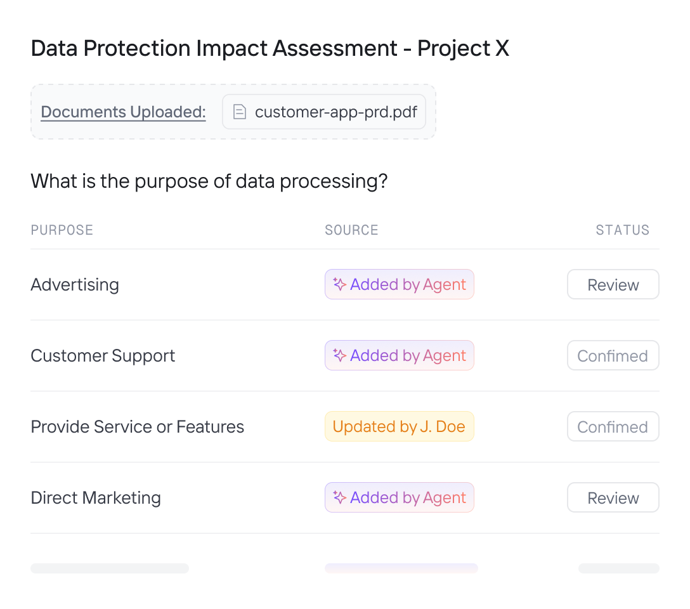Click the Updated by J. Doe badge
This screenshot has height=609, width=690.
click(400, 427)
